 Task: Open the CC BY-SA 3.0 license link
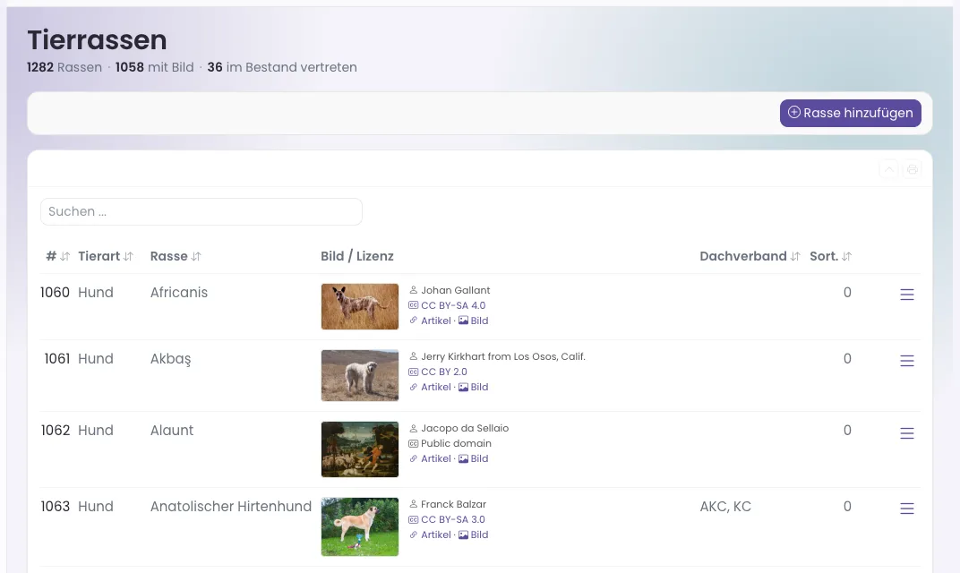point(453,519)
